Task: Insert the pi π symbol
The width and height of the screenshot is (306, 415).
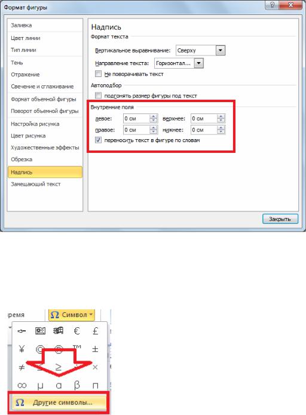Action: (96, 385)
